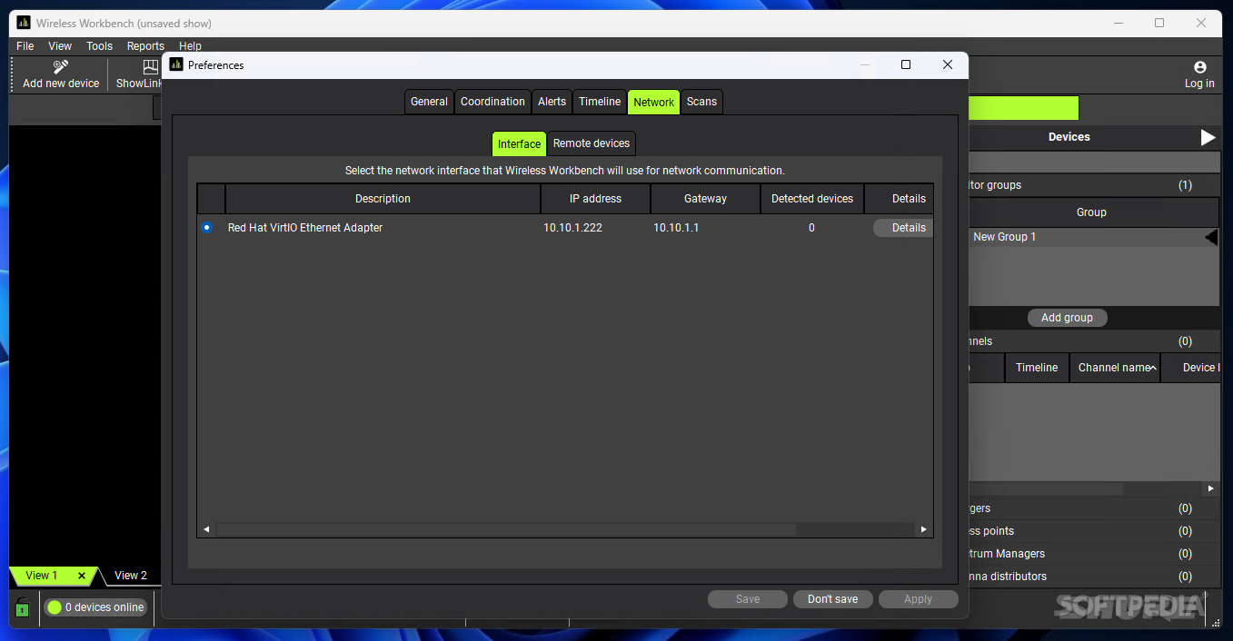
Task: Sort by Channel name column arrow
Action: pos(1153,368)
